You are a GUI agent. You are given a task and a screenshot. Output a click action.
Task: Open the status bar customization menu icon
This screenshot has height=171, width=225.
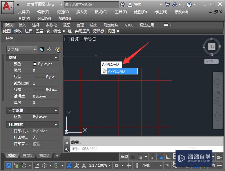click(x=220, y=165)
